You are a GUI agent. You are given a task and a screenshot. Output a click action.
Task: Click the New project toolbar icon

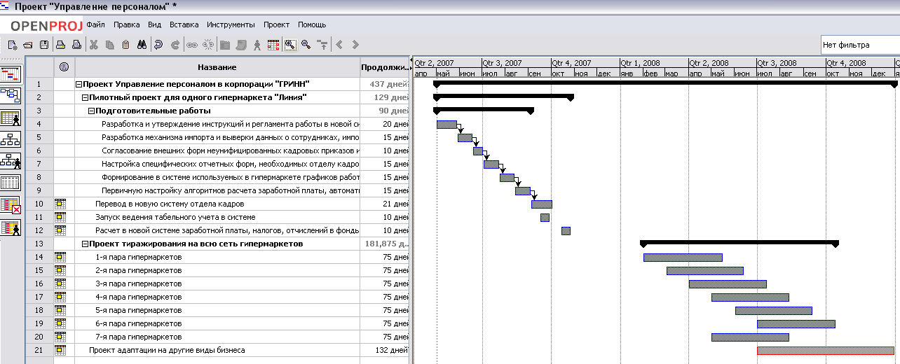click(x=12, y=45)
